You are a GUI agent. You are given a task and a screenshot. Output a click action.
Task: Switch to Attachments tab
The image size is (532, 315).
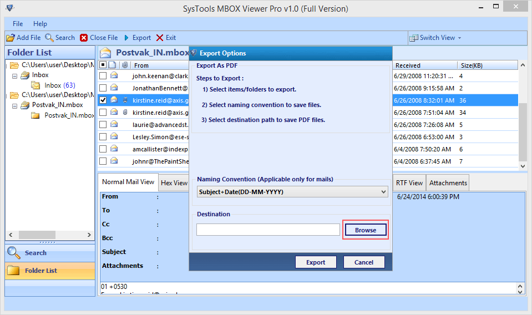click(448, 183)
